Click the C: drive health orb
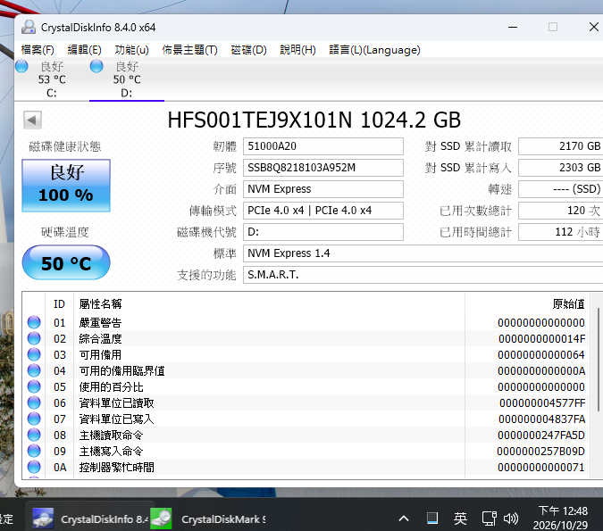This screenshot has width=603, height=531. 22,66
